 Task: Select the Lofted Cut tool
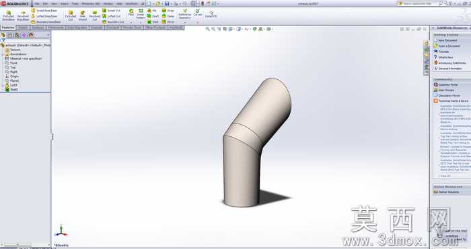pyautogui.click(x=112, y=16)
